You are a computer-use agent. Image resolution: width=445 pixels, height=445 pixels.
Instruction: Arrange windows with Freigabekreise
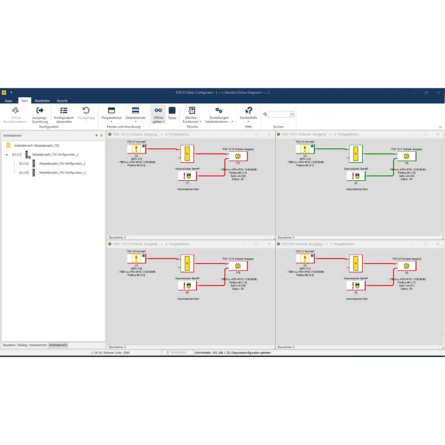click(x=111, y=114)
